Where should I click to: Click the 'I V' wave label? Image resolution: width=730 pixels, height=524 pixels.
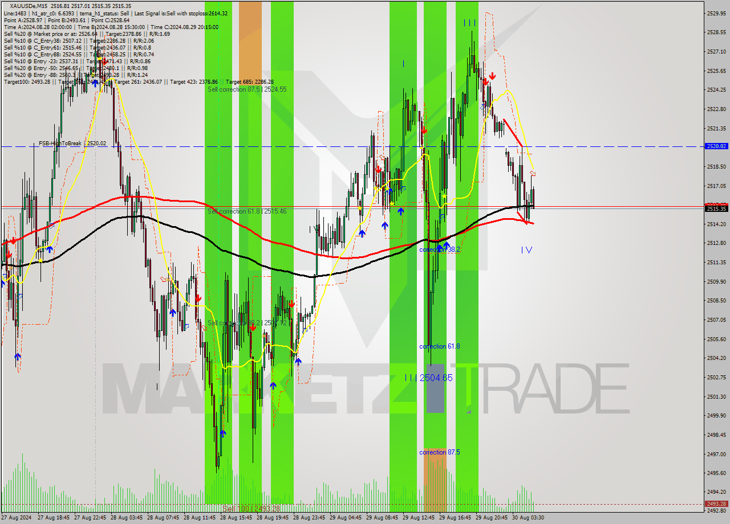tap(526, 249)
